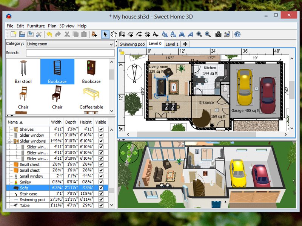
Task: Click the Zoom in magnifier icon
Action: point(199,34)
